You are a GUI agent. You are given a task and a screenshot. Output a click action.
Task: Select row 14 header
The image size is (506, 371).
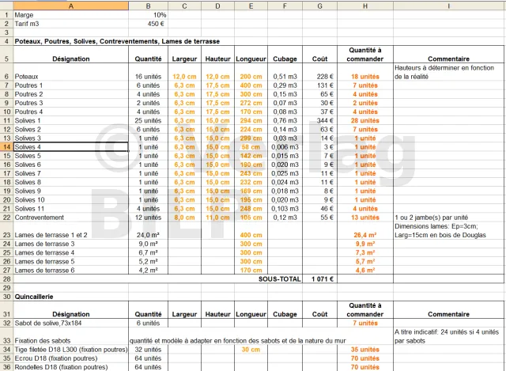[x=6, y=147]
